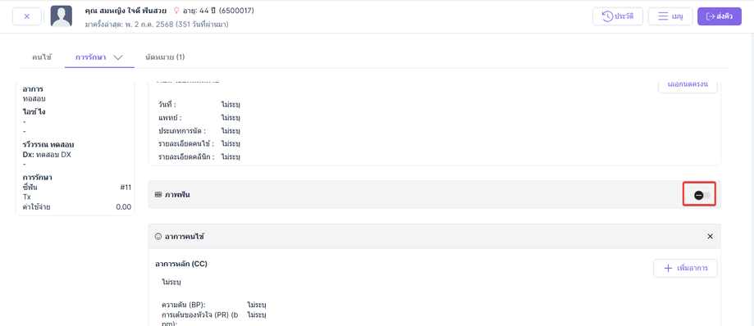
Task: Click the female gender symbol icon
Action: point(176,10)
